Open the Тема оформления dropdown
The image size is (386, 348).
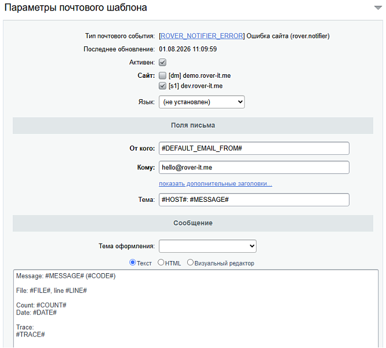pyautogui.click(x=207, y=246)
